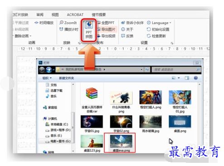Image resolution: width=224 pixels, height=166 pixels.
Task: Click file list scrollbar up arrow
Action: pos(200,85)
